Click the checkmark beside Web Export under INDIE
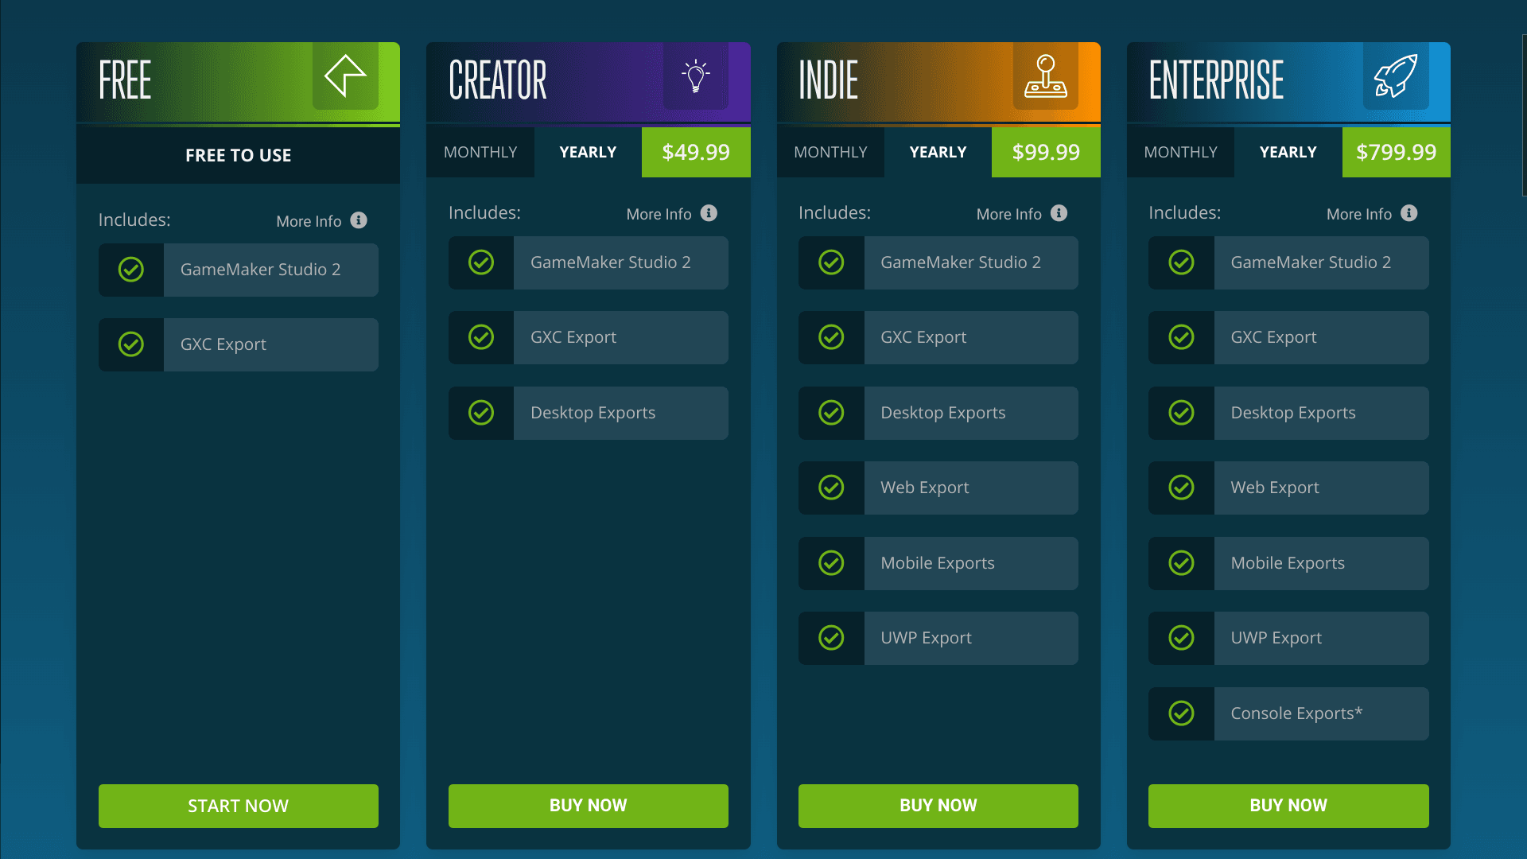Viewport: 1527px width, 859px height. pyautogui.click(x=831, y=488)
